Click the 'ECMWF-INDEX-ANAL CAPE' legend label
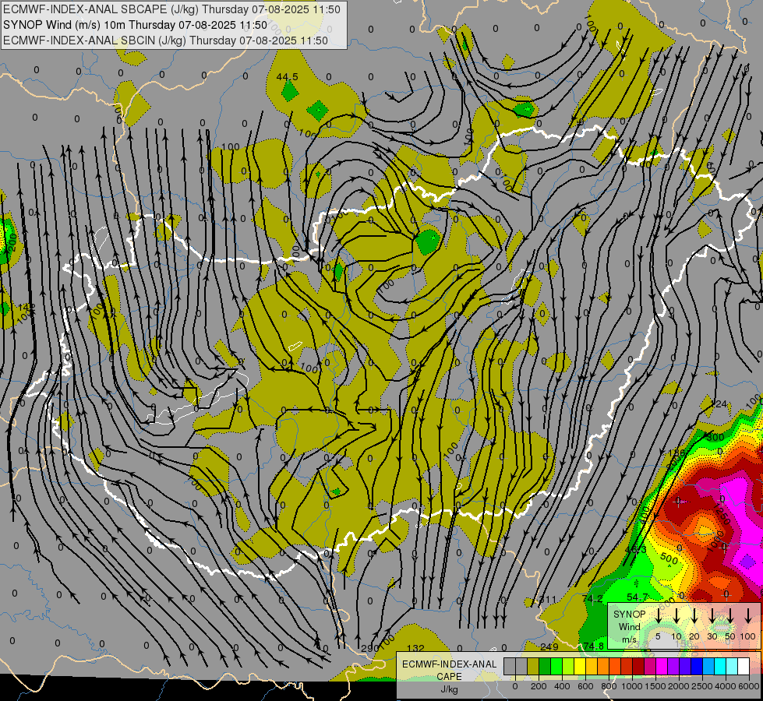 pyautogui.click(x=449, y=670)
